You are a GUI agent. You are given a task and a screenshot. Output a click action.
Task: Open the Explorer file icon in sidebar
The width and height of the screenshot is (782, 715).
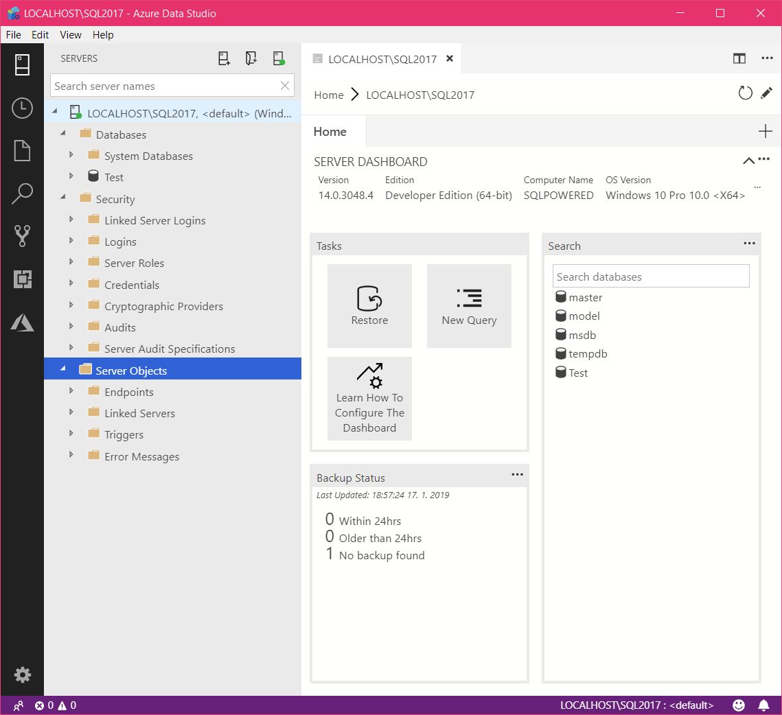tap(22, 150)
